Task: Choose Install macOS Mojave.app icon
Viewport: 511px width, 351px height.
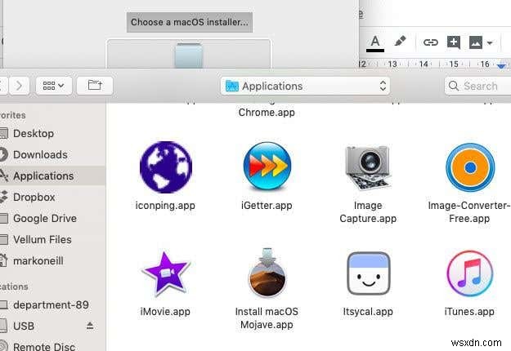Action: 267,273
